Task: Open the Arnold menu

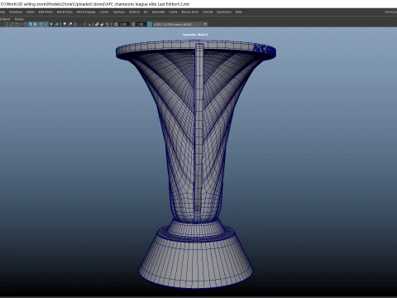Action: point(208,12)
